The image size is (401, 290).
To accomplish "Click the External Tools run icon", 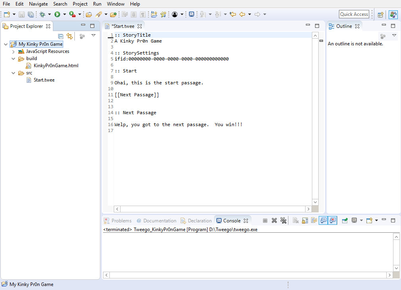I will tap(72, 14).
